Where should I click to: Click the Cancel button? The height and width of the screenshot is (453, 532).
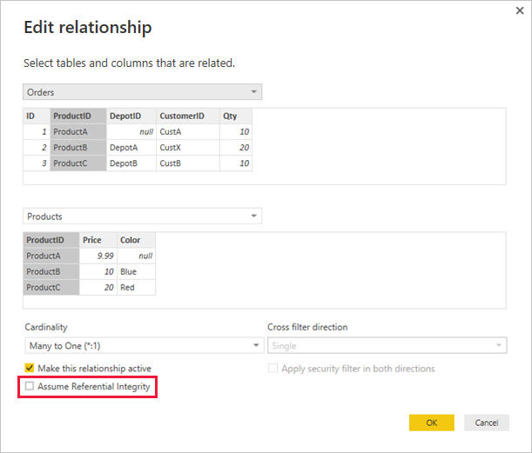point(486,423)
